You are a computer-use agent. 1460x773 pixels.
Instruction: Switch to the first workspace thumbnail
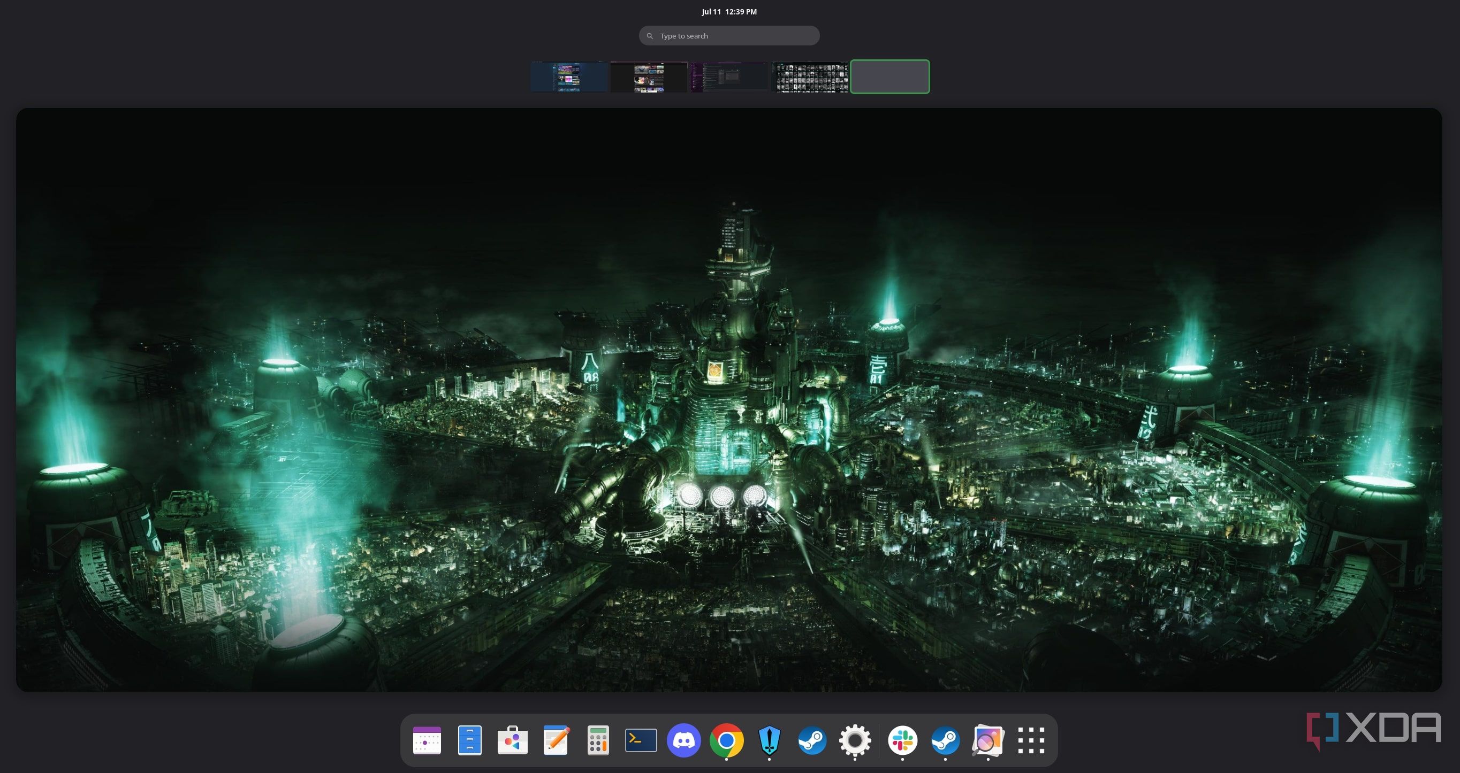[569, 76]
